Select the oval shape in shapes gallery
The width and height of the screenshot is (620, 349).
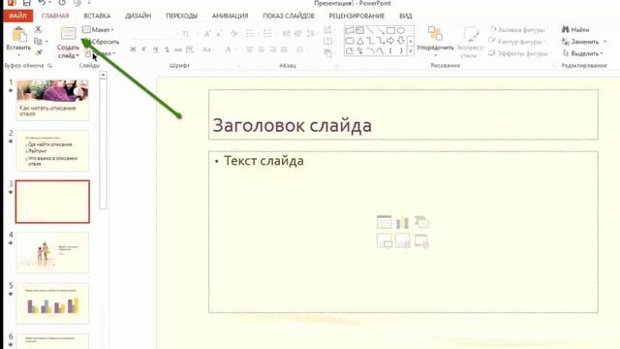coord(401,30)
